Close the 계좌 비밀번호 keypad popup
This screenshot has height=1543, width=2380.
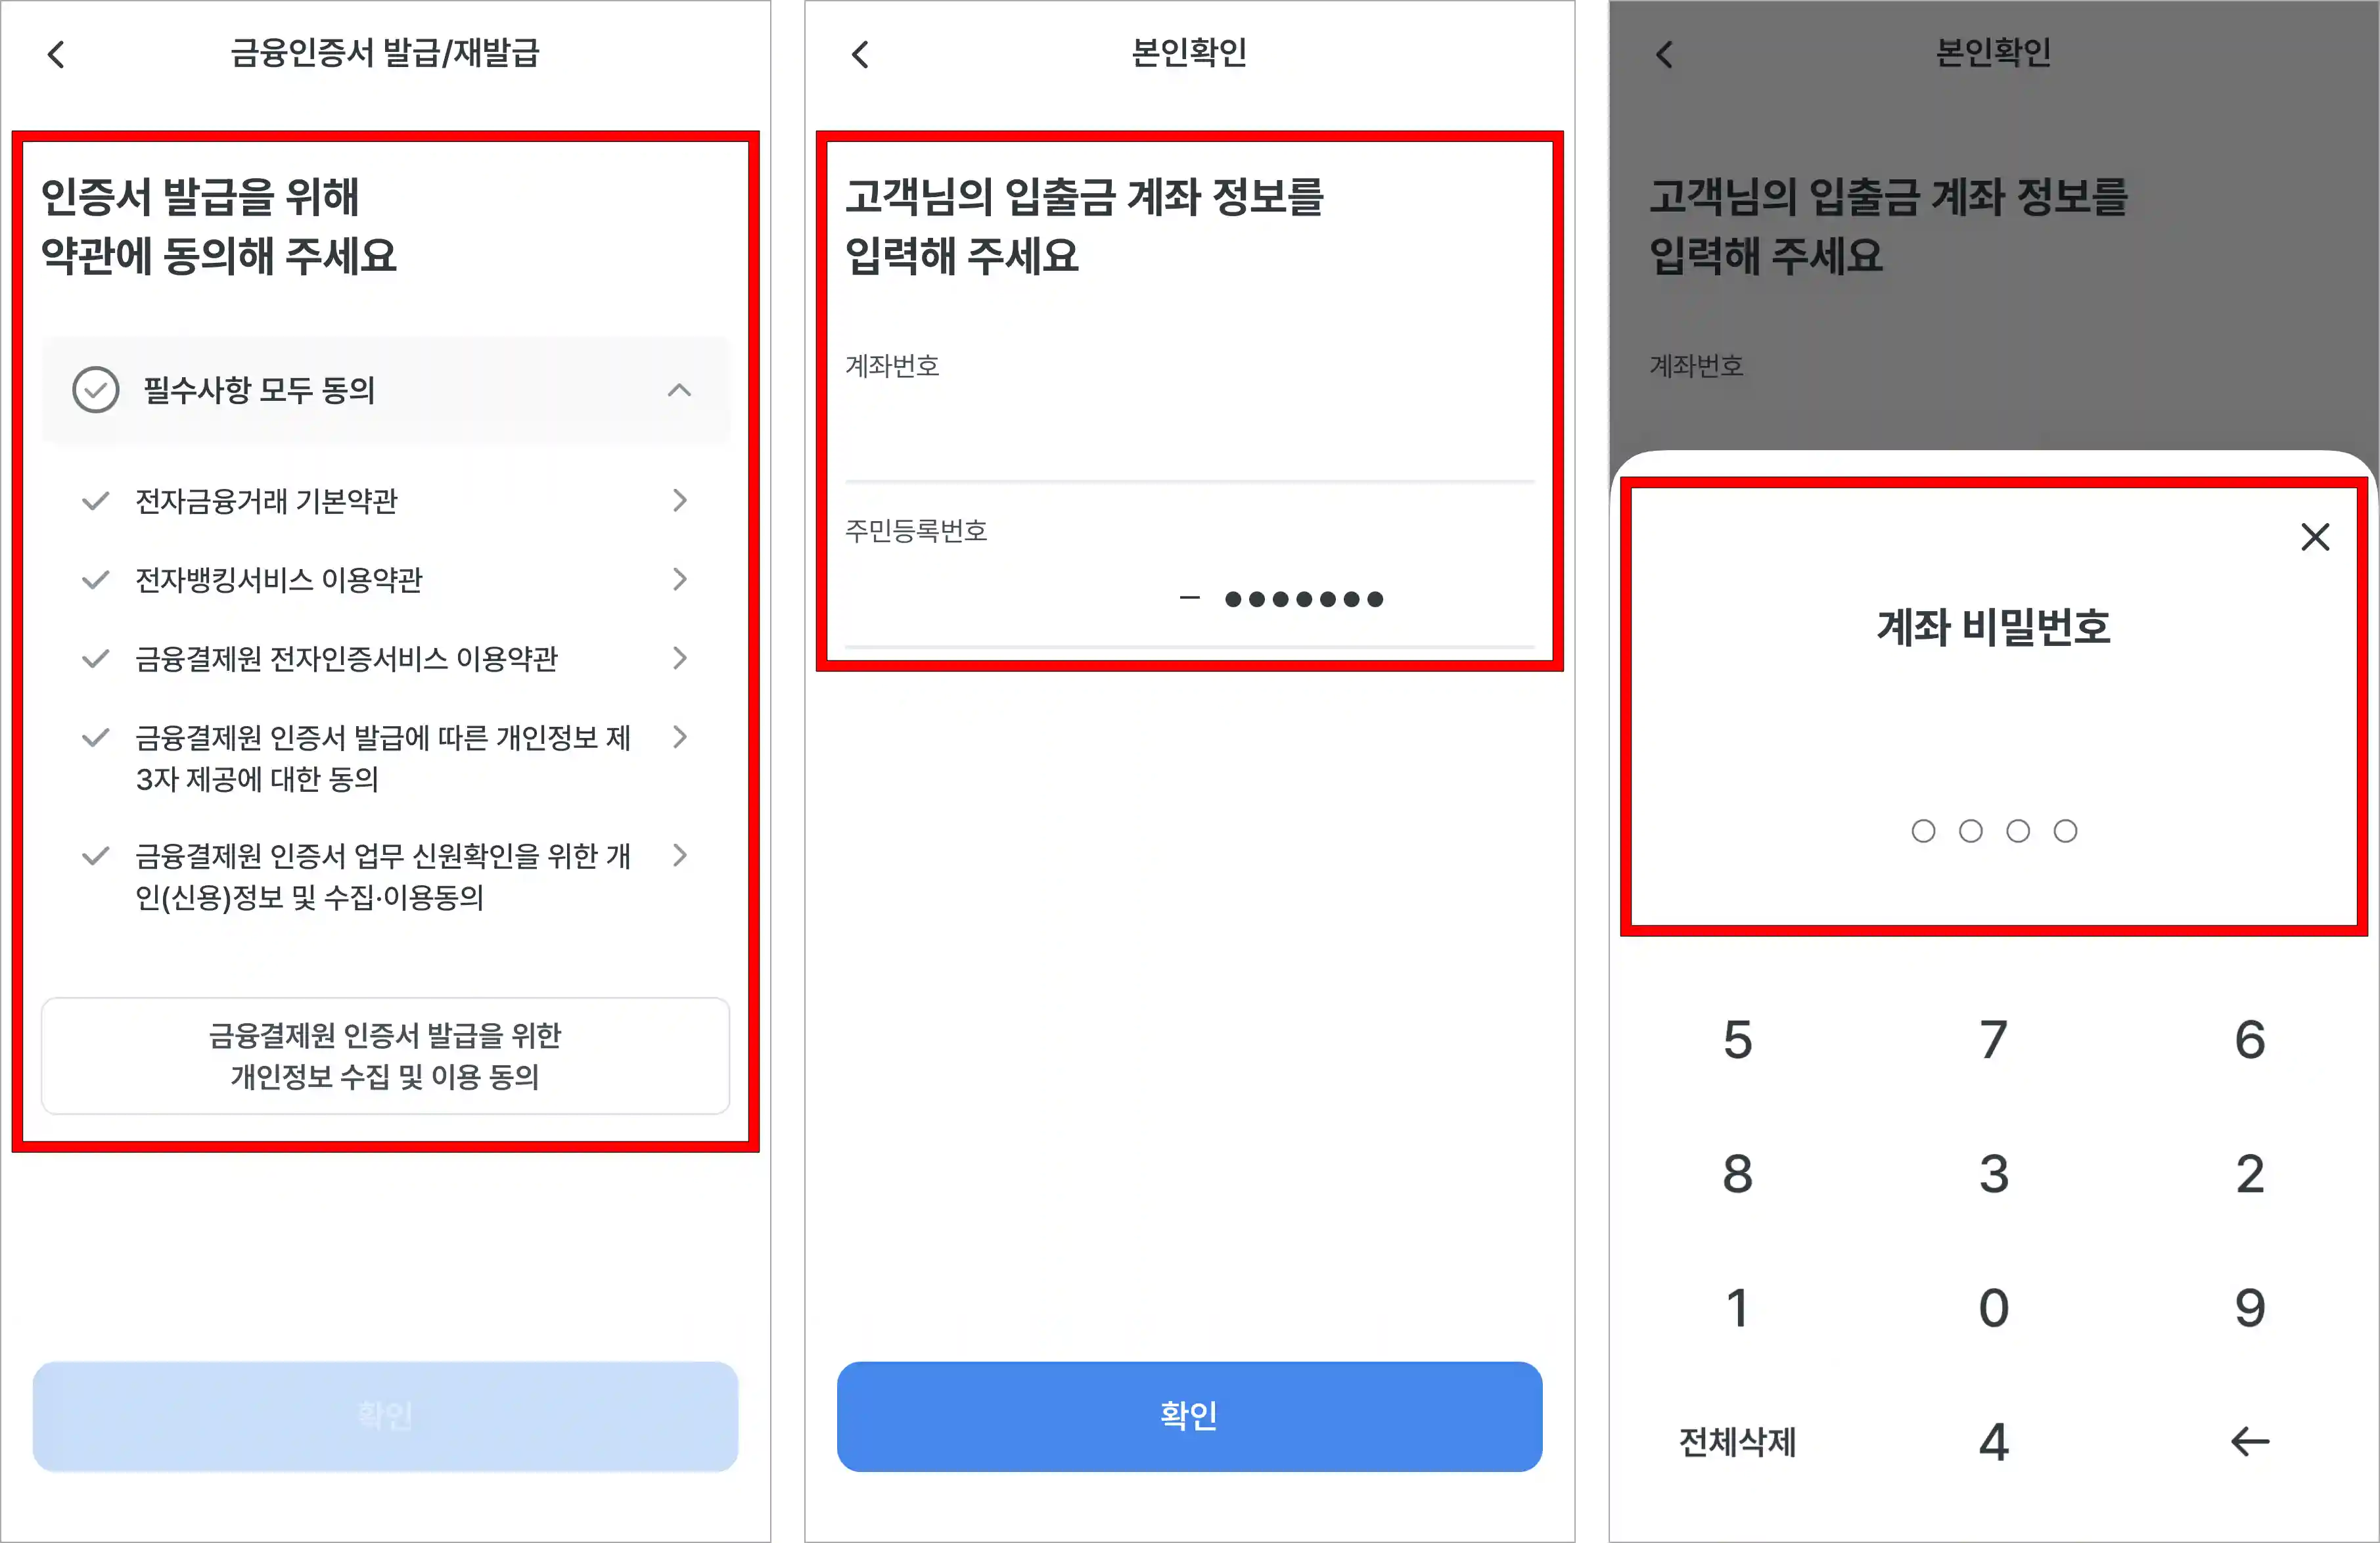(2314, 537)
